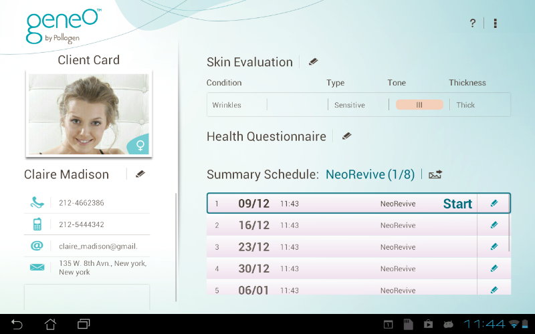Tap the @ email icon
535x334 pixels.
click(37, 246)
